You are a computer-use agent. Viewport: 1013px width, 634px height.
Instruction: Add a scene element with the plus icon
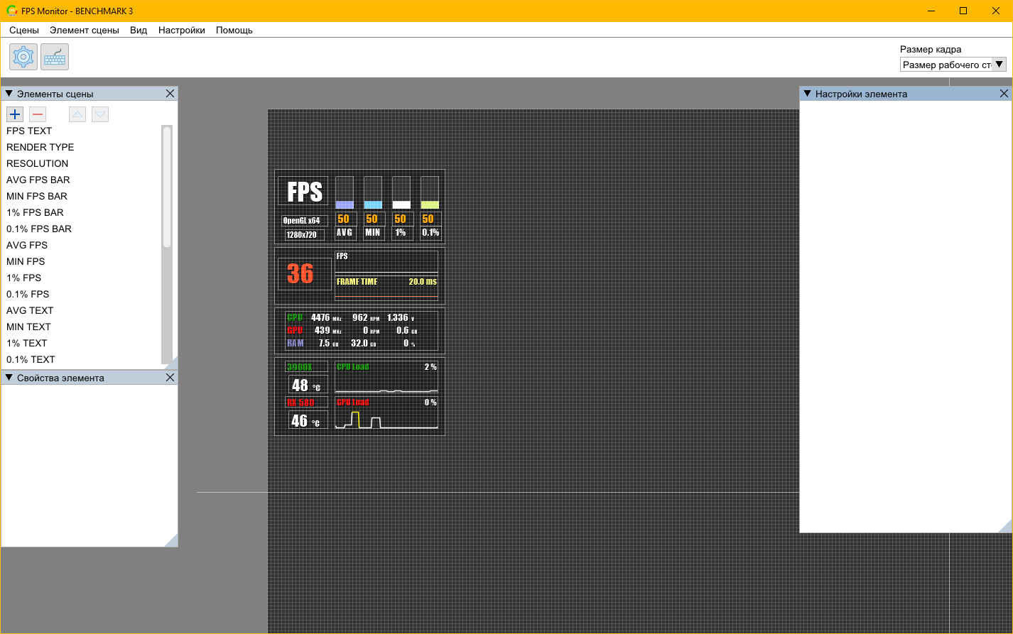(15, 114)
